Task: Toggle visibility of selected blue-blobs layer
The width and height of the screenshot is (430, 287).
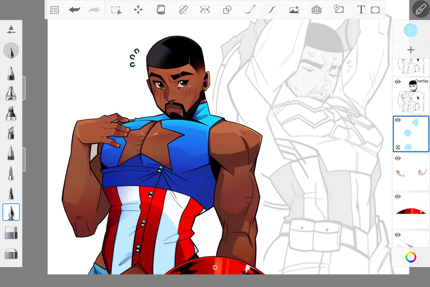Action: coord(398,120)
